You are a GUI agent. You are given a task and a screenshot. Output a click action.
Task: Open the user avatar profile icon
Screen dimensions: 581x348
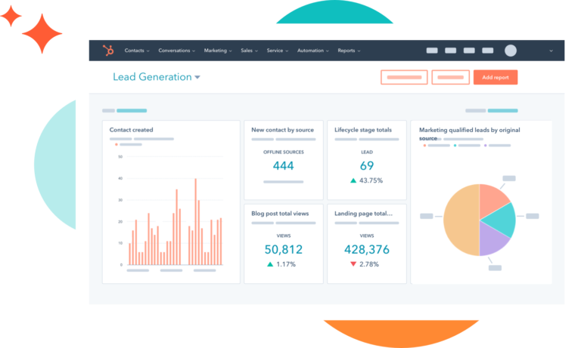(511, 51)
